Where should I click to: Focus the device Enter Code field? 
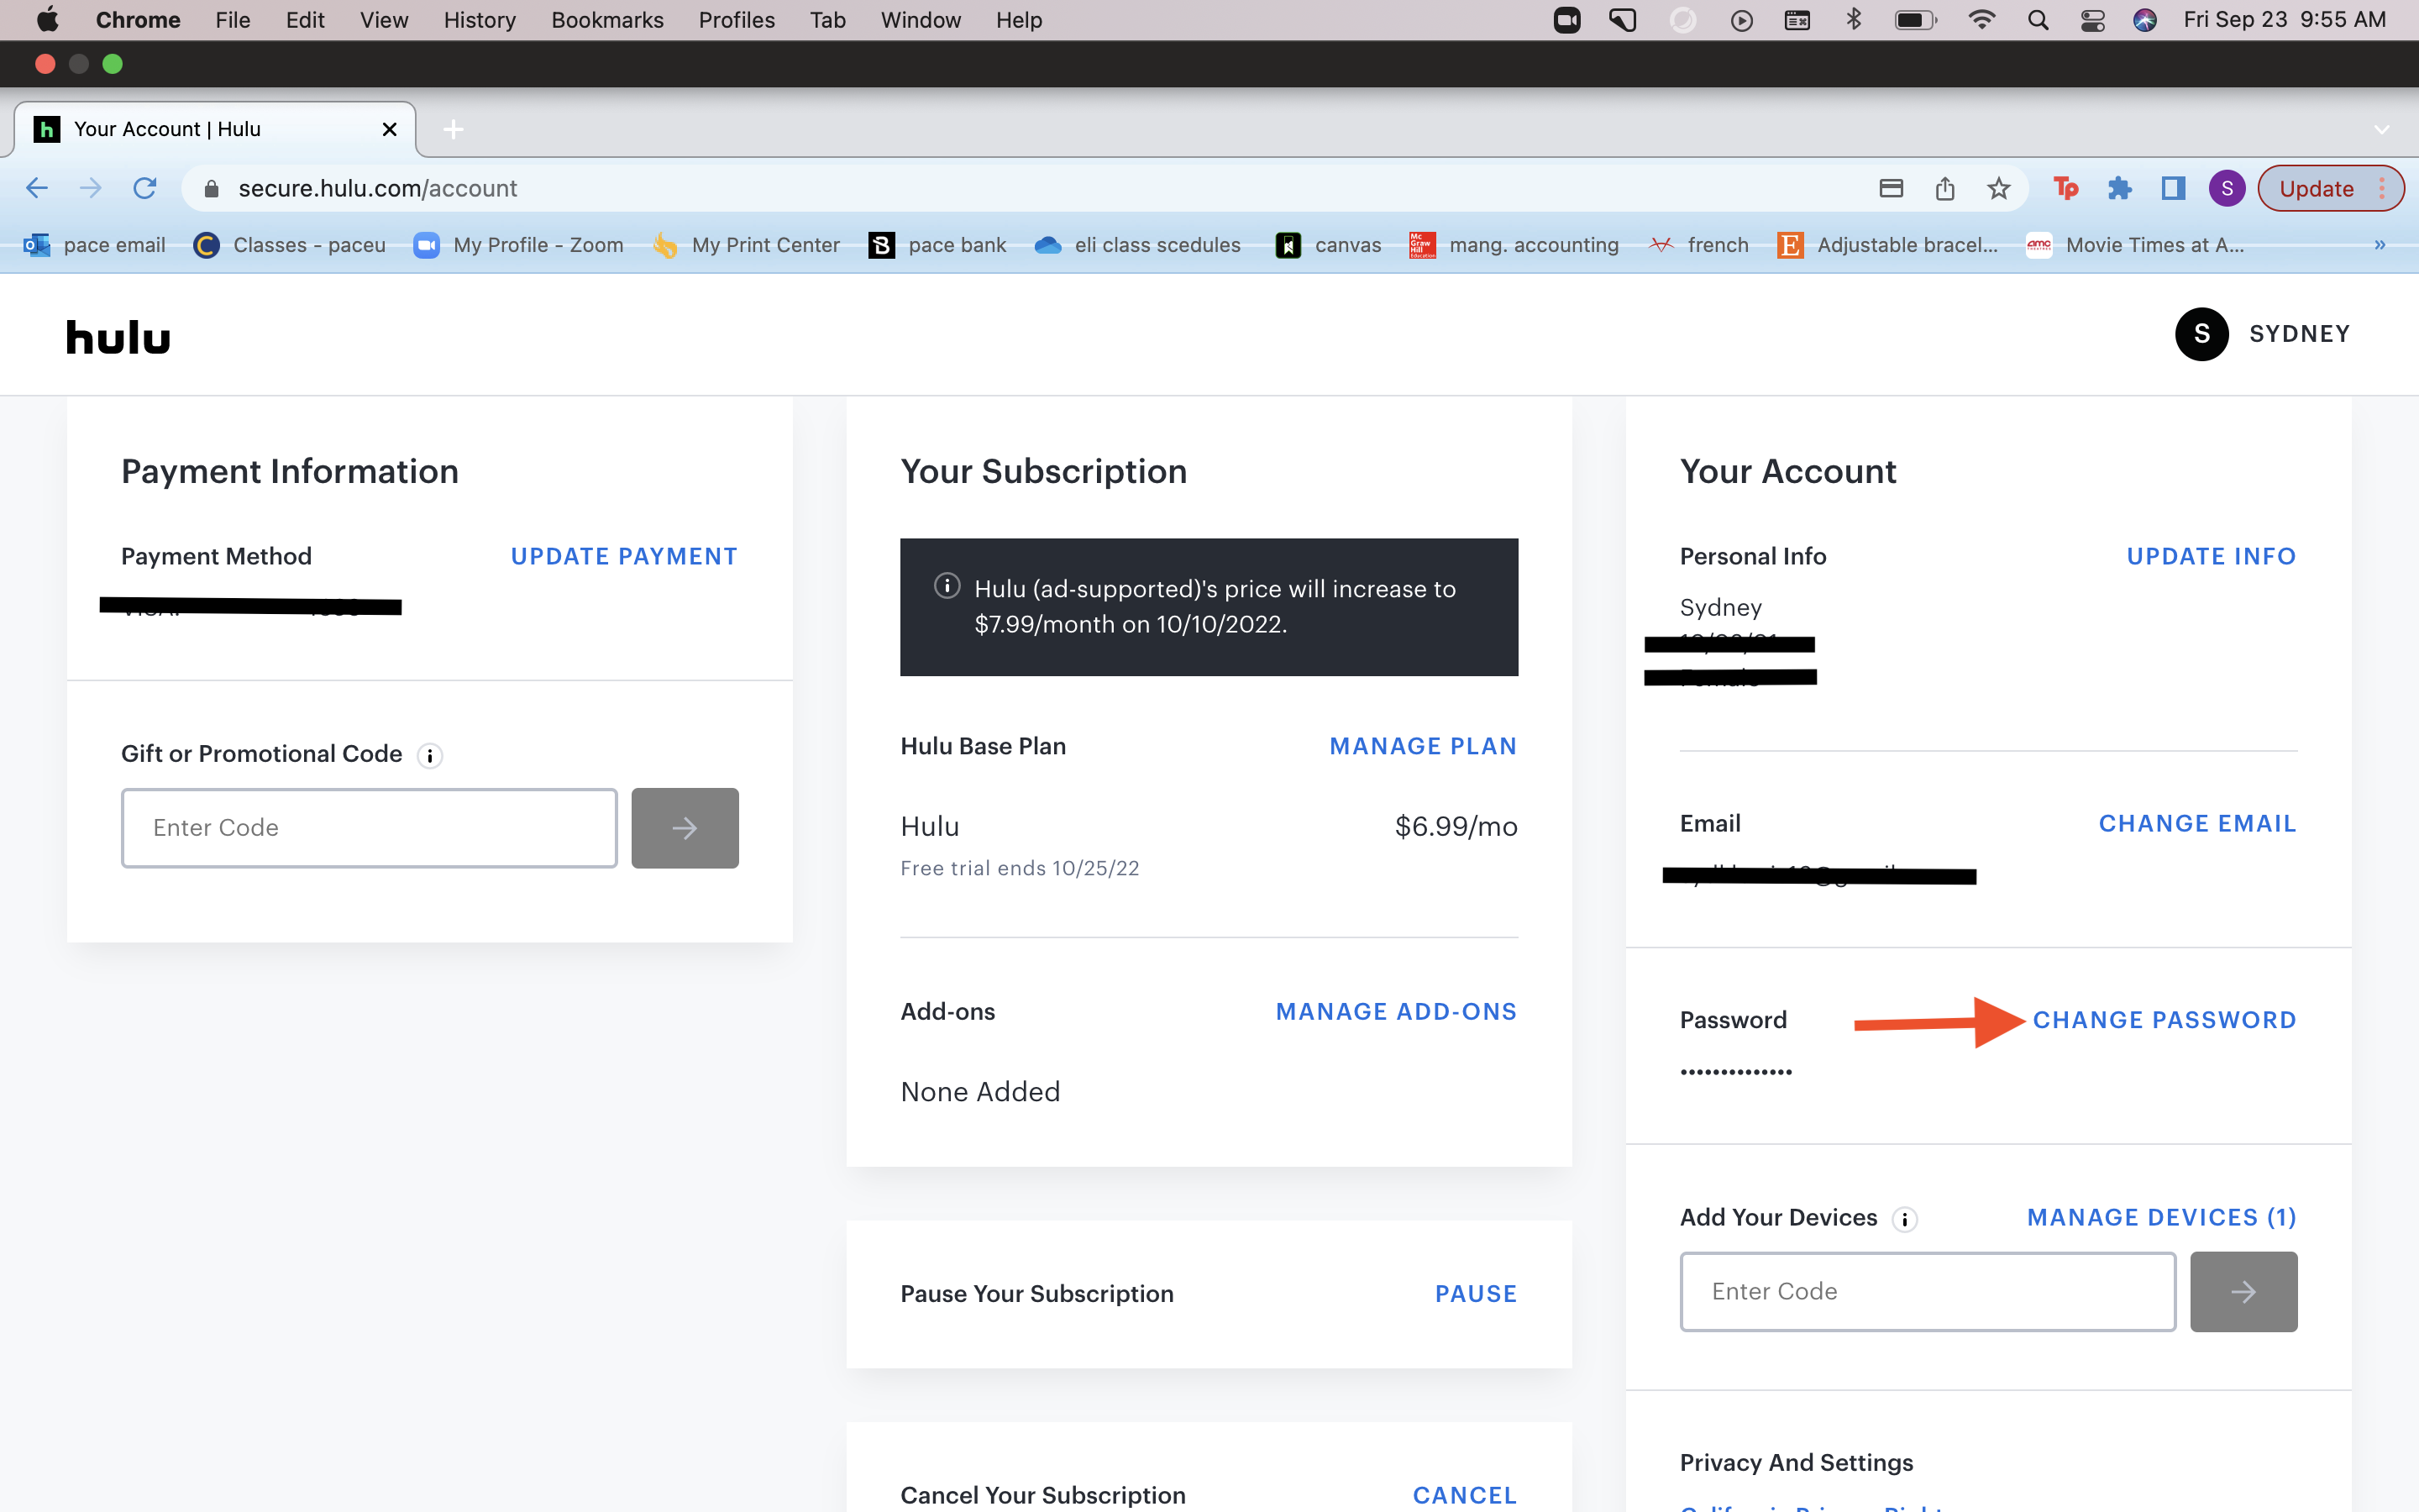1927,1292
